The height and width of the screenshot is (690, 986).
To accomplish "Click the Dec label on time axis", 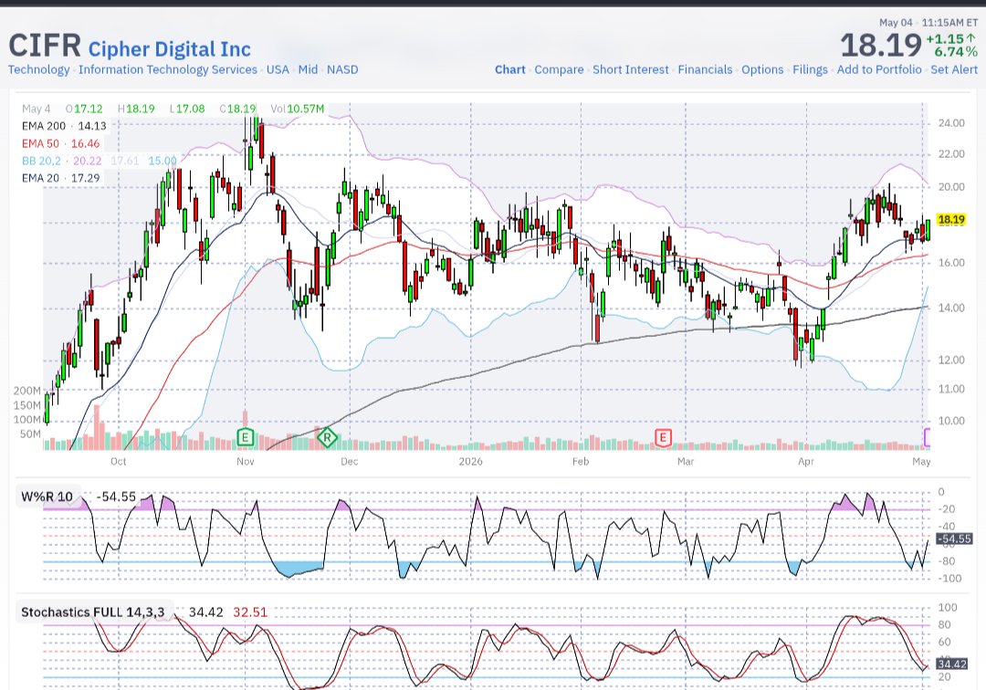I will pos(349,461).
